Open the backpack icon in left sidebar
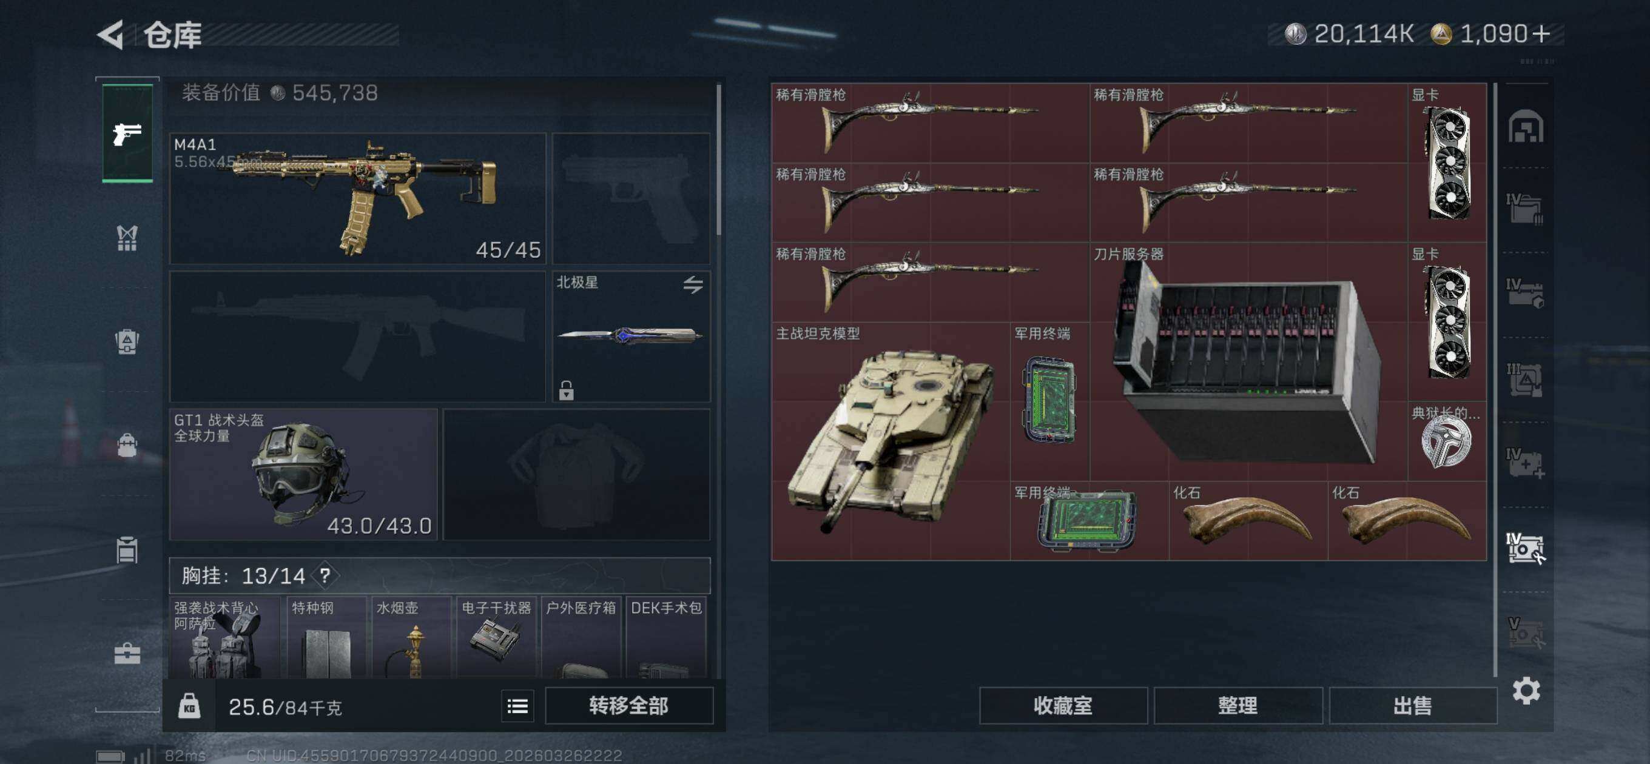Viewport: 1650px width, 764px height. click(127, 445)
